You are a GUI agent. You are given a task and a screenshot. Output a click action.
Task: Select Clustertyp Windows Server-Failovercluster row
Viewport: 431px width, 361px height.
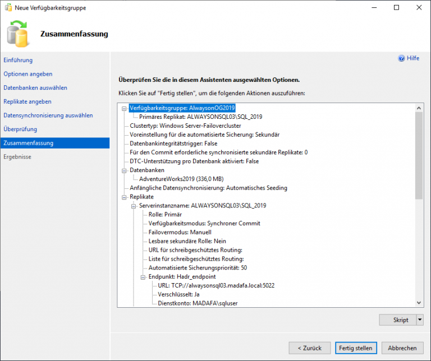(x=186, y=126)
